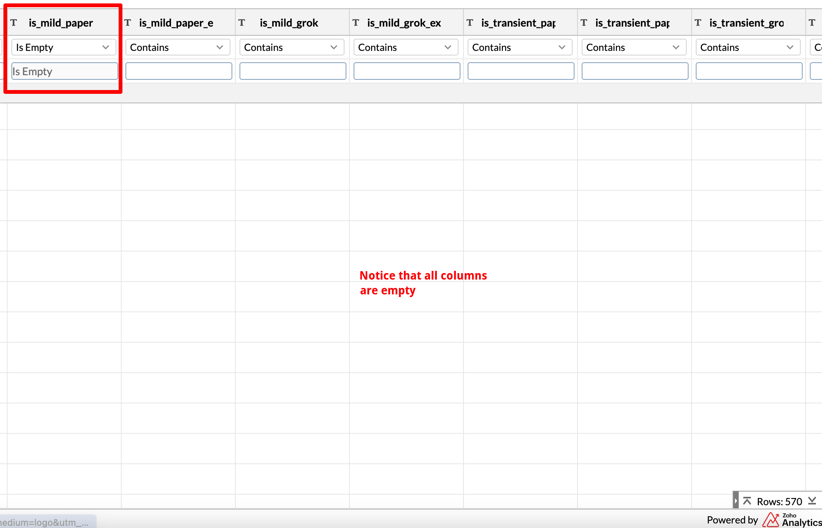The height and width of the screenshot is (528, 822).
Task: Click the filter text box under is_mild_paper_e
Action: (x=179, y=71)
